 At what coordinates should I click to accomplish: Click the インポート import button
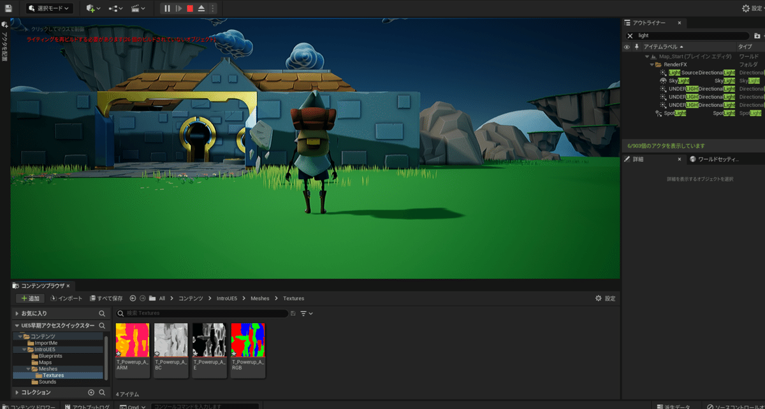click(x=66, y=298)
